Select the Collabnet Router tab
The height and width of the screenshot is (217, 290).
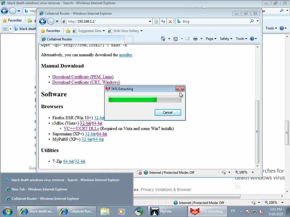82,39
